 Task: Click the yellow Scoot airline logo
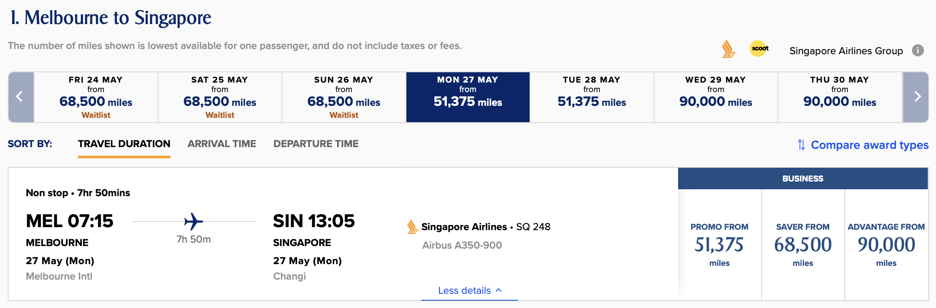coord(759,49)
